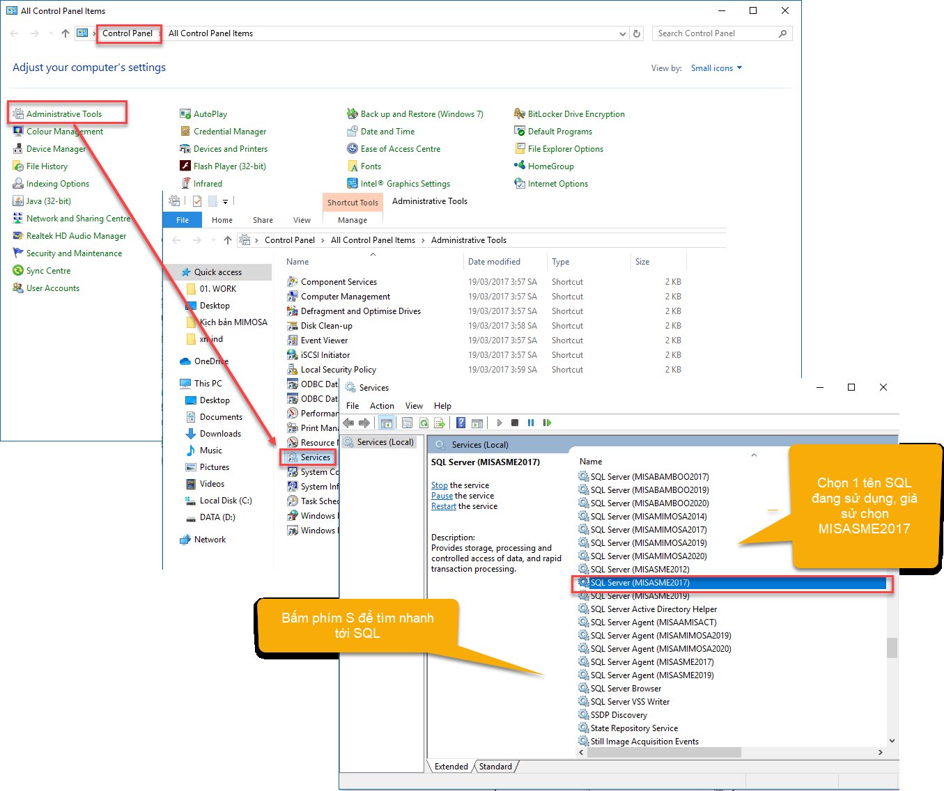Click the Stop the service link

439,485
